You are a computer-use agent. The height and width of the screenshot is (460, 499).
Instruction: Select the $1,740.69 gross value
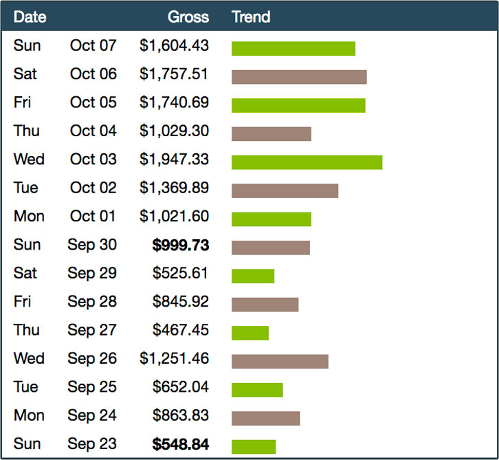click(175, 102)
